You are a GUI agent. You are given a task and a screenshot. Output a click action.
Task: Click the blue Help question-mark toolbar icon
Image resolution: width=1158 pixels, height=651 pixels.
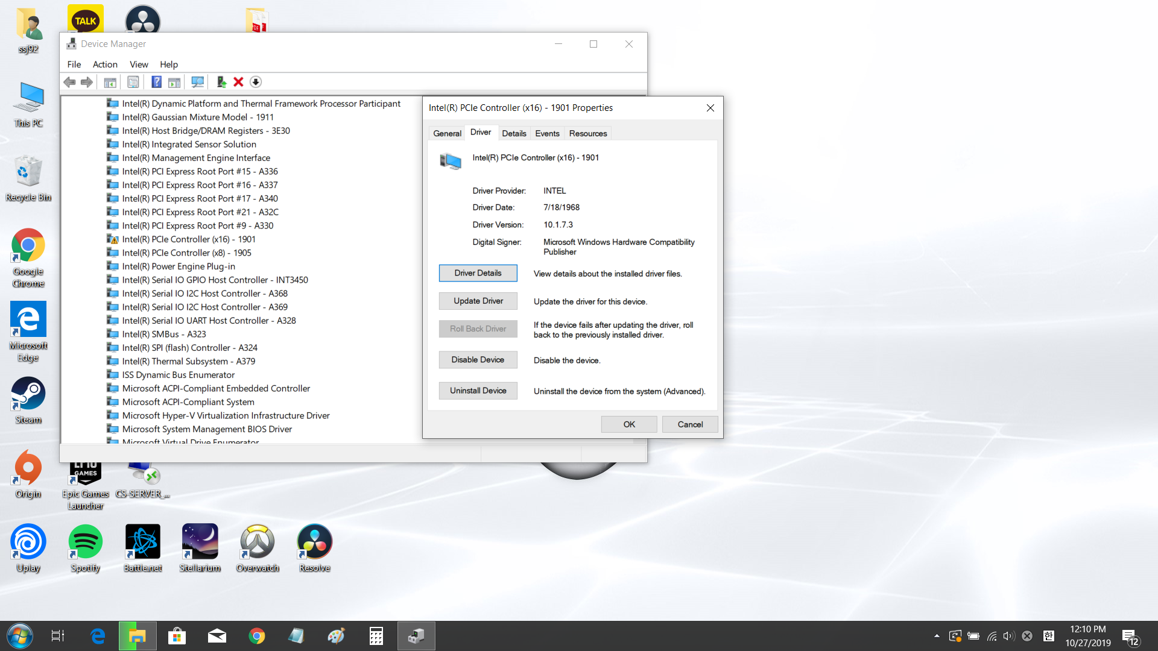point(156,82)
